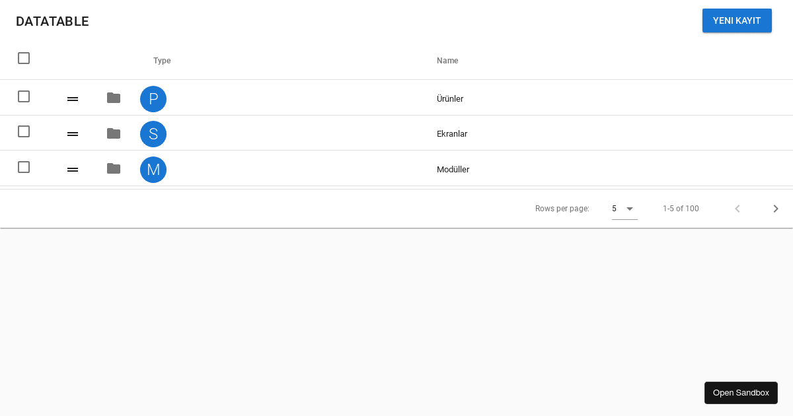Click the drag handle on the Ürünler row
Screen dimensions: 793x416
point(73,98)
